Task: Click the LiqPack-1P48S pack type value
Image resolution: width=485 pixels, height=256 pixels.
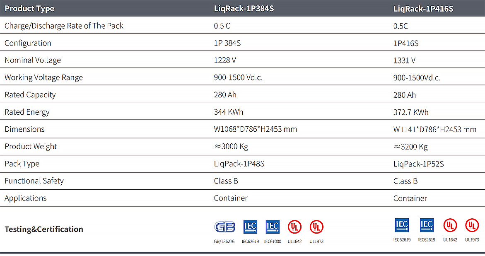Action: (239, 164)
